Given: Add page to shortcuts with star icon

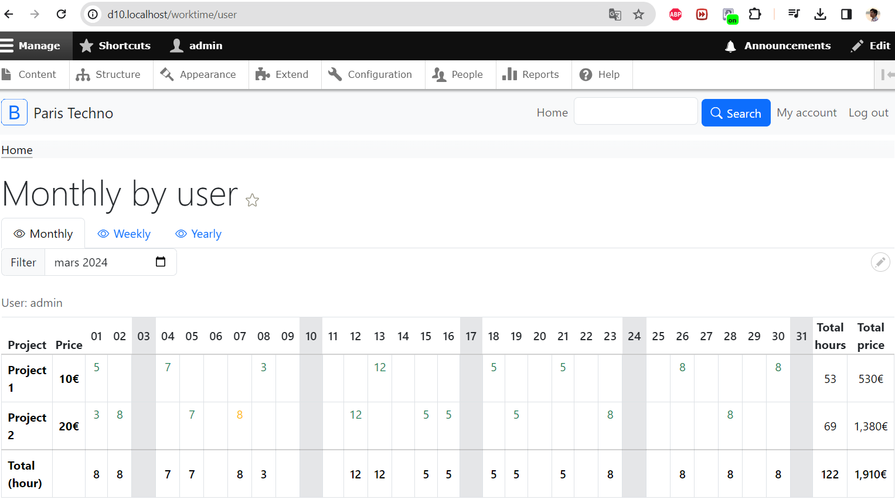Looking at the screenshot, I should coord(253,200).
